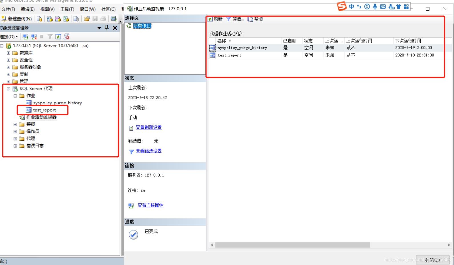Toggle Sogou Chinese/English mode 中 icon
Image resolution: width=454 pixels, height=265 pixels.
pos(351,6)
